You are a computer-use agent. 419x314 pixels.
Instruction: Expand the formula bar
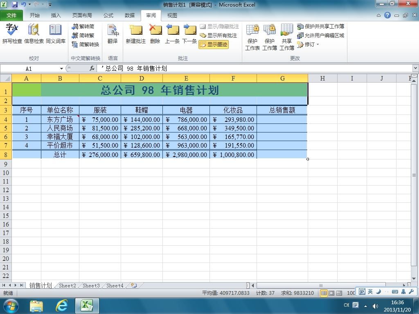416,68
